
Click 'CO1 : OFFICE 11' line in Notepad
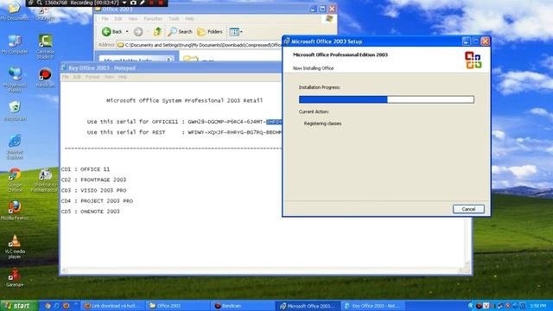point(86,169)
